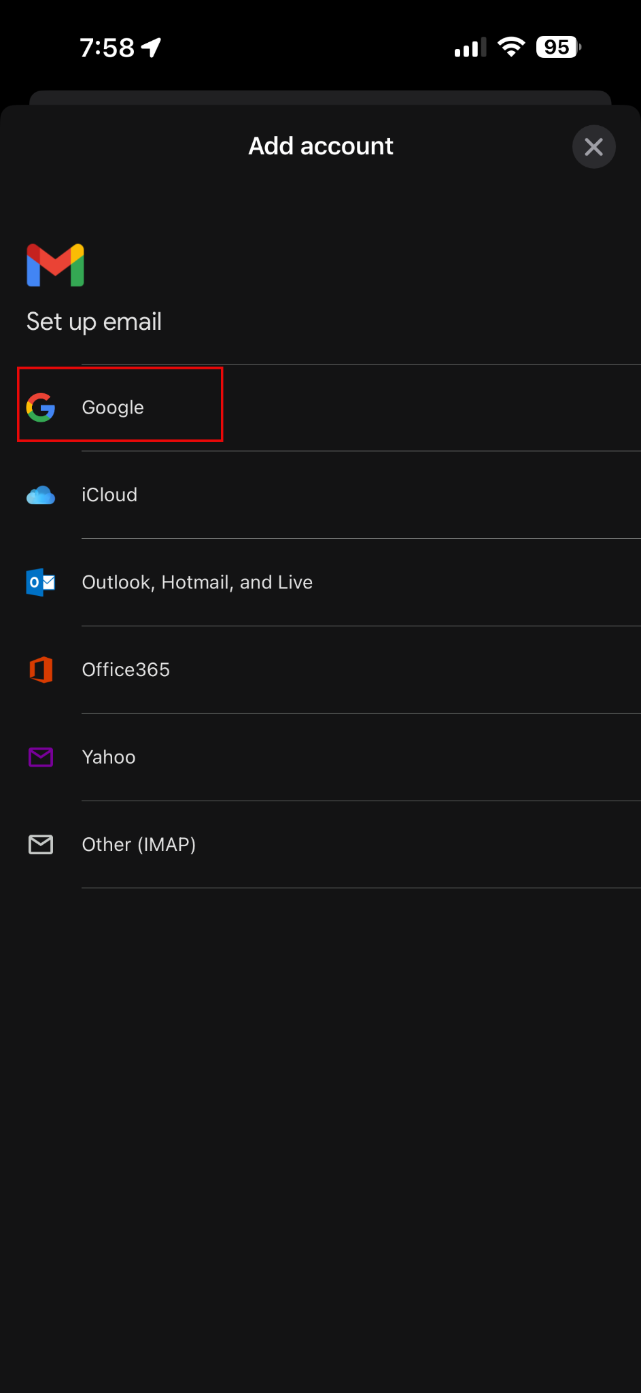Tap the blue iCloud cloud icon

(x=41, y=495)
